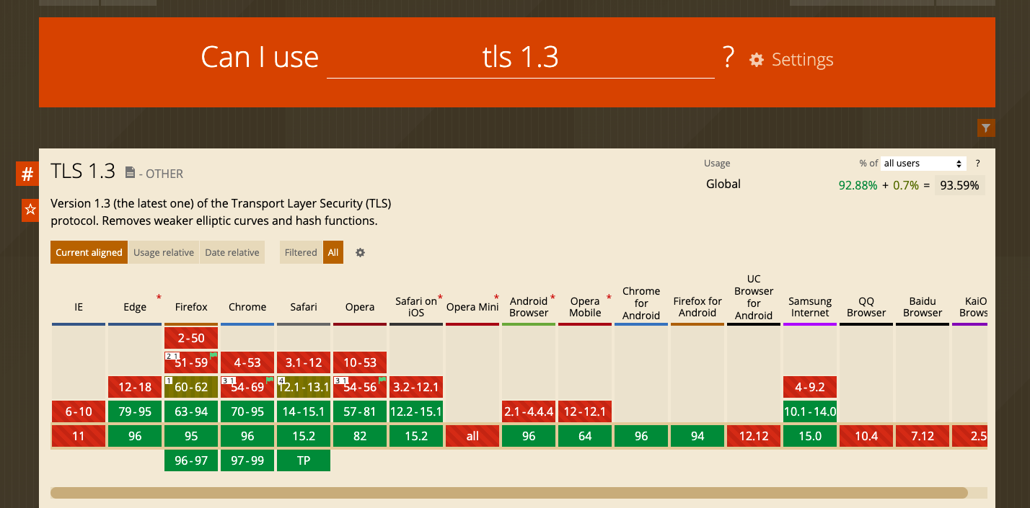This screenshot has height=508, width=1030.
Task: Click the Can I use home link
Action: pos(260,57)
